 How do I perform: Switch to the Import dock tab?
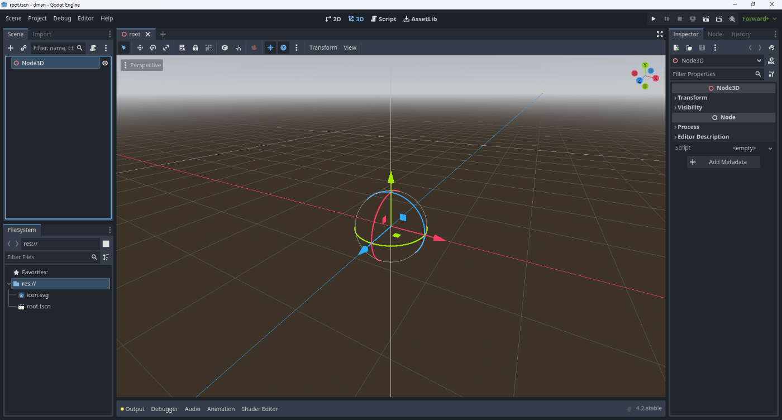(x=42, y=34)
